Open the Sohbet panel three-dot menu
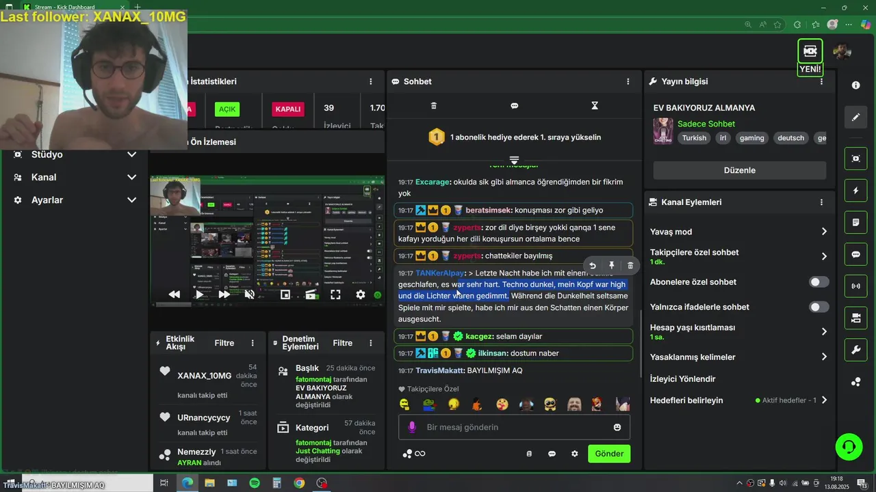This screenshot has height=492, width=876. tap(628, 81)
